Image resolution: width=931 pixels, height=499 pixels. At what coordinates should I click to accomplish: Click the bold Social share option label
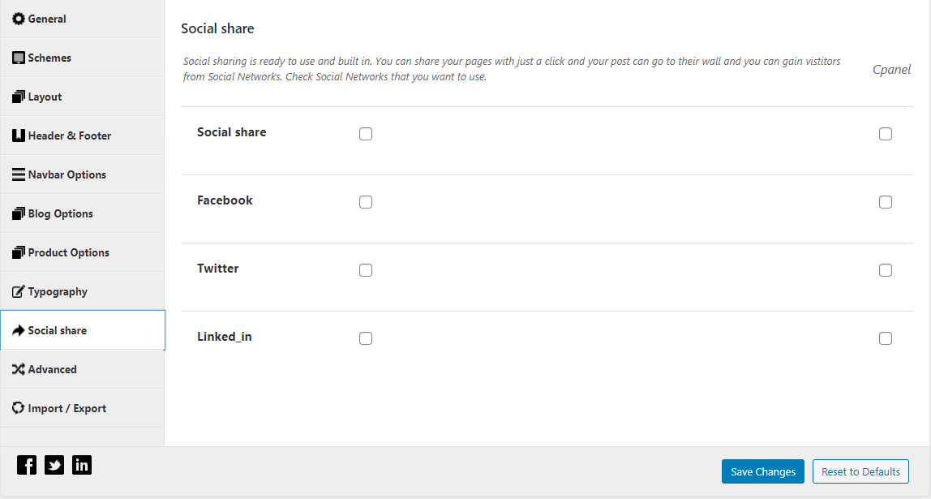tap(232, 132)
